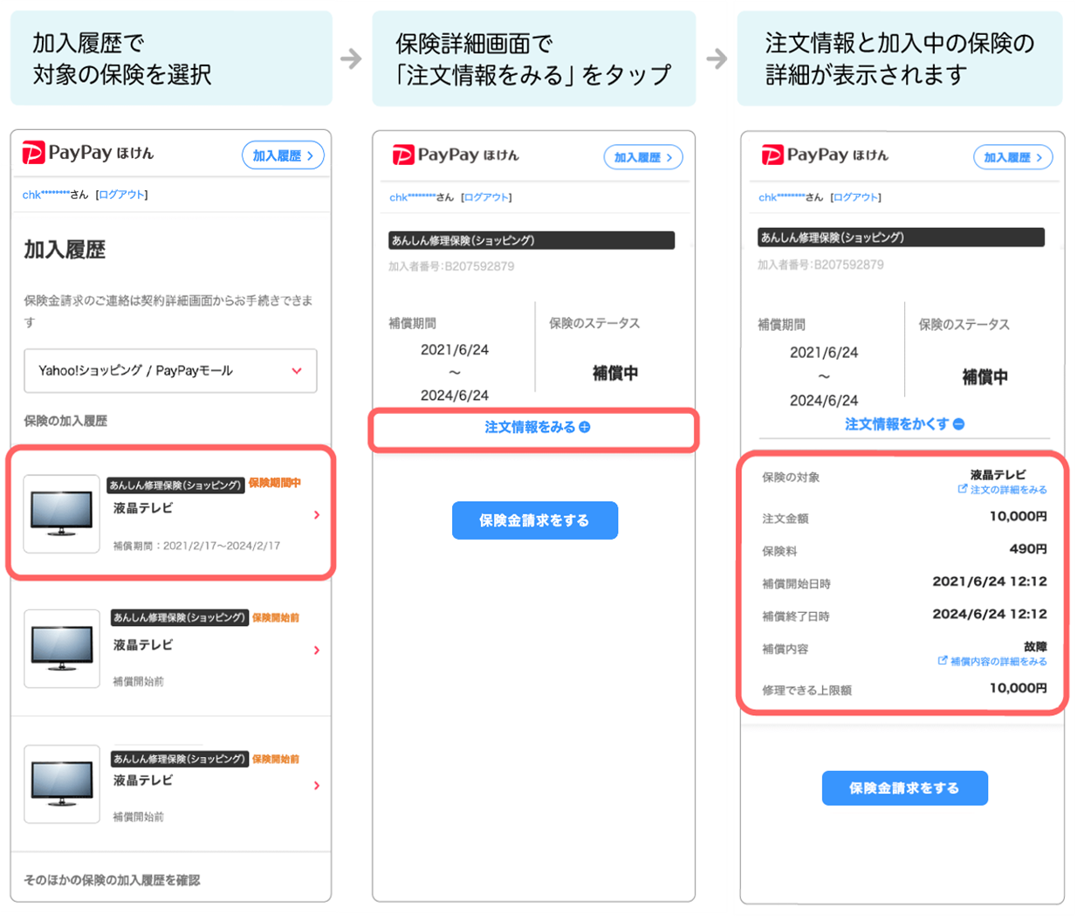Select the 液晶テレビ entry marked 保険期間中

coord(171,513)
